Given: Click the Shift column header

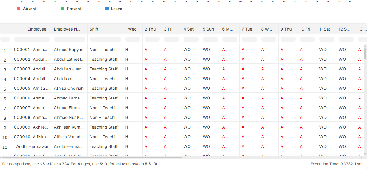Looking at the screenshot, I should click(x=94, y=29).
